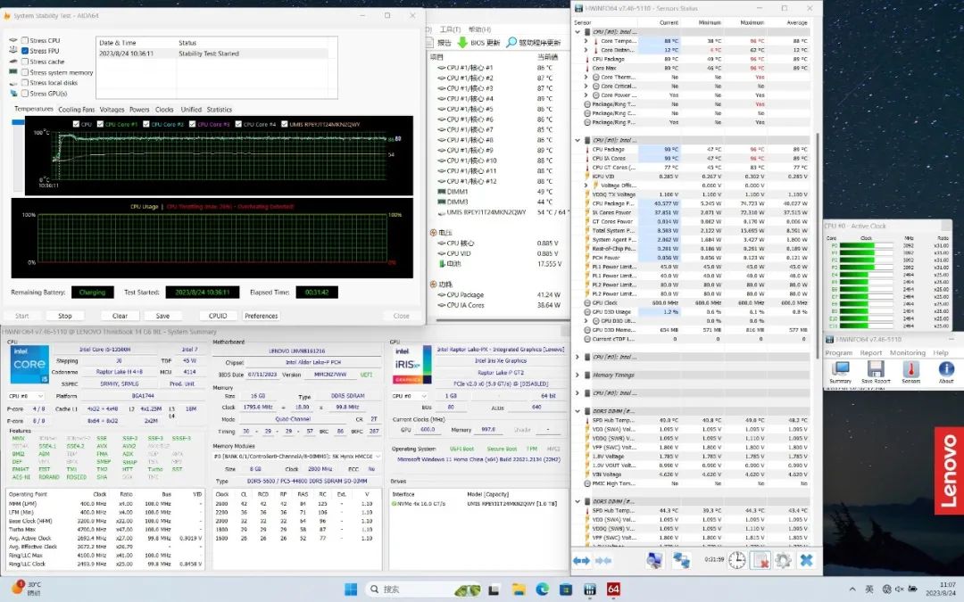This screenshot has height=602, width=964.
Task: Click the 英 input method tray indicator
Action: click(x=868, y=590)
